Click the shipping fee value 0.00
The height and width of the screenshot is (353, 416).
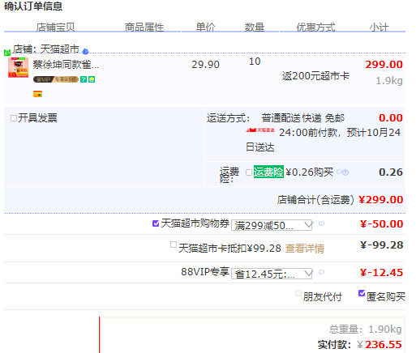[391, 118]
